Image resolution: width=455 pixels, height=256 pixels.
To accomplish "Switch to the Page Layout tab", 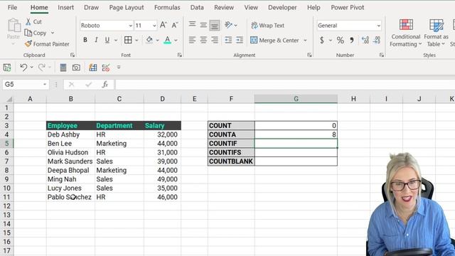I will (127, 8).
